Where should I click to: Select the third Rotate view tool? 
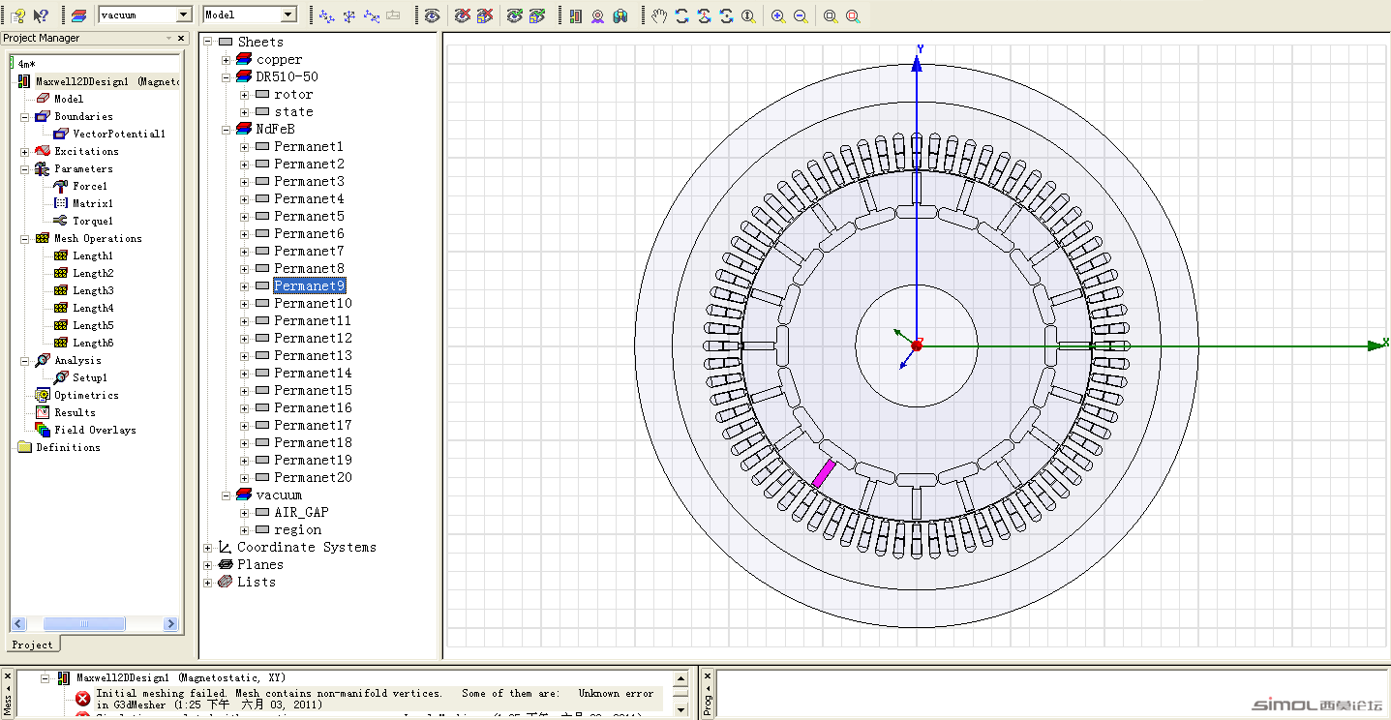pyautogui.click(x=726, y=15)
